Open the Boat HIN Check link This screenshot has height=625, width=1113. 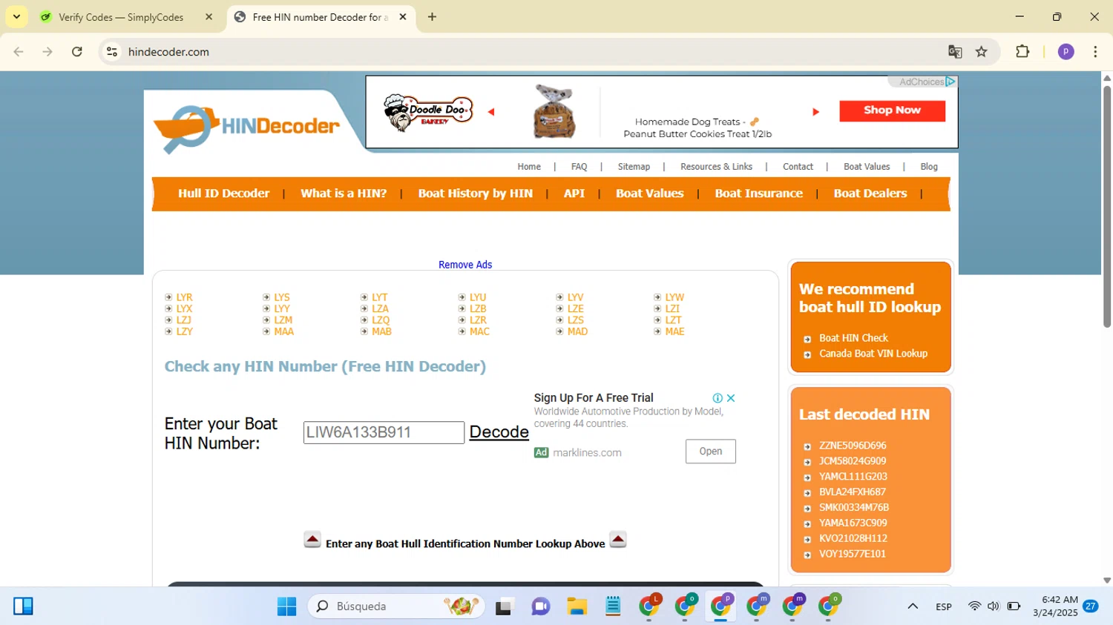click(x=853, y=338)
